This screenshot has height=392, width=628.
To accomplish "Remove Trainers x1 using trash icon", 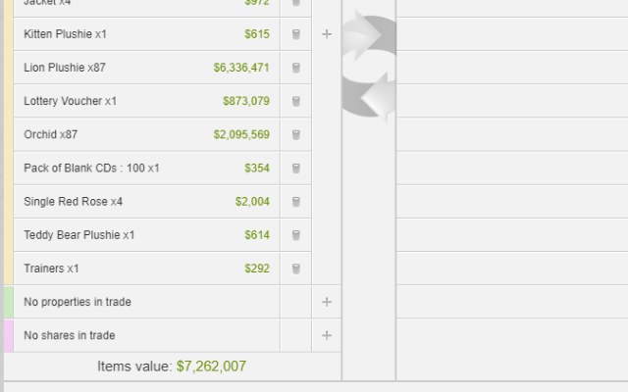I will 296,269.
